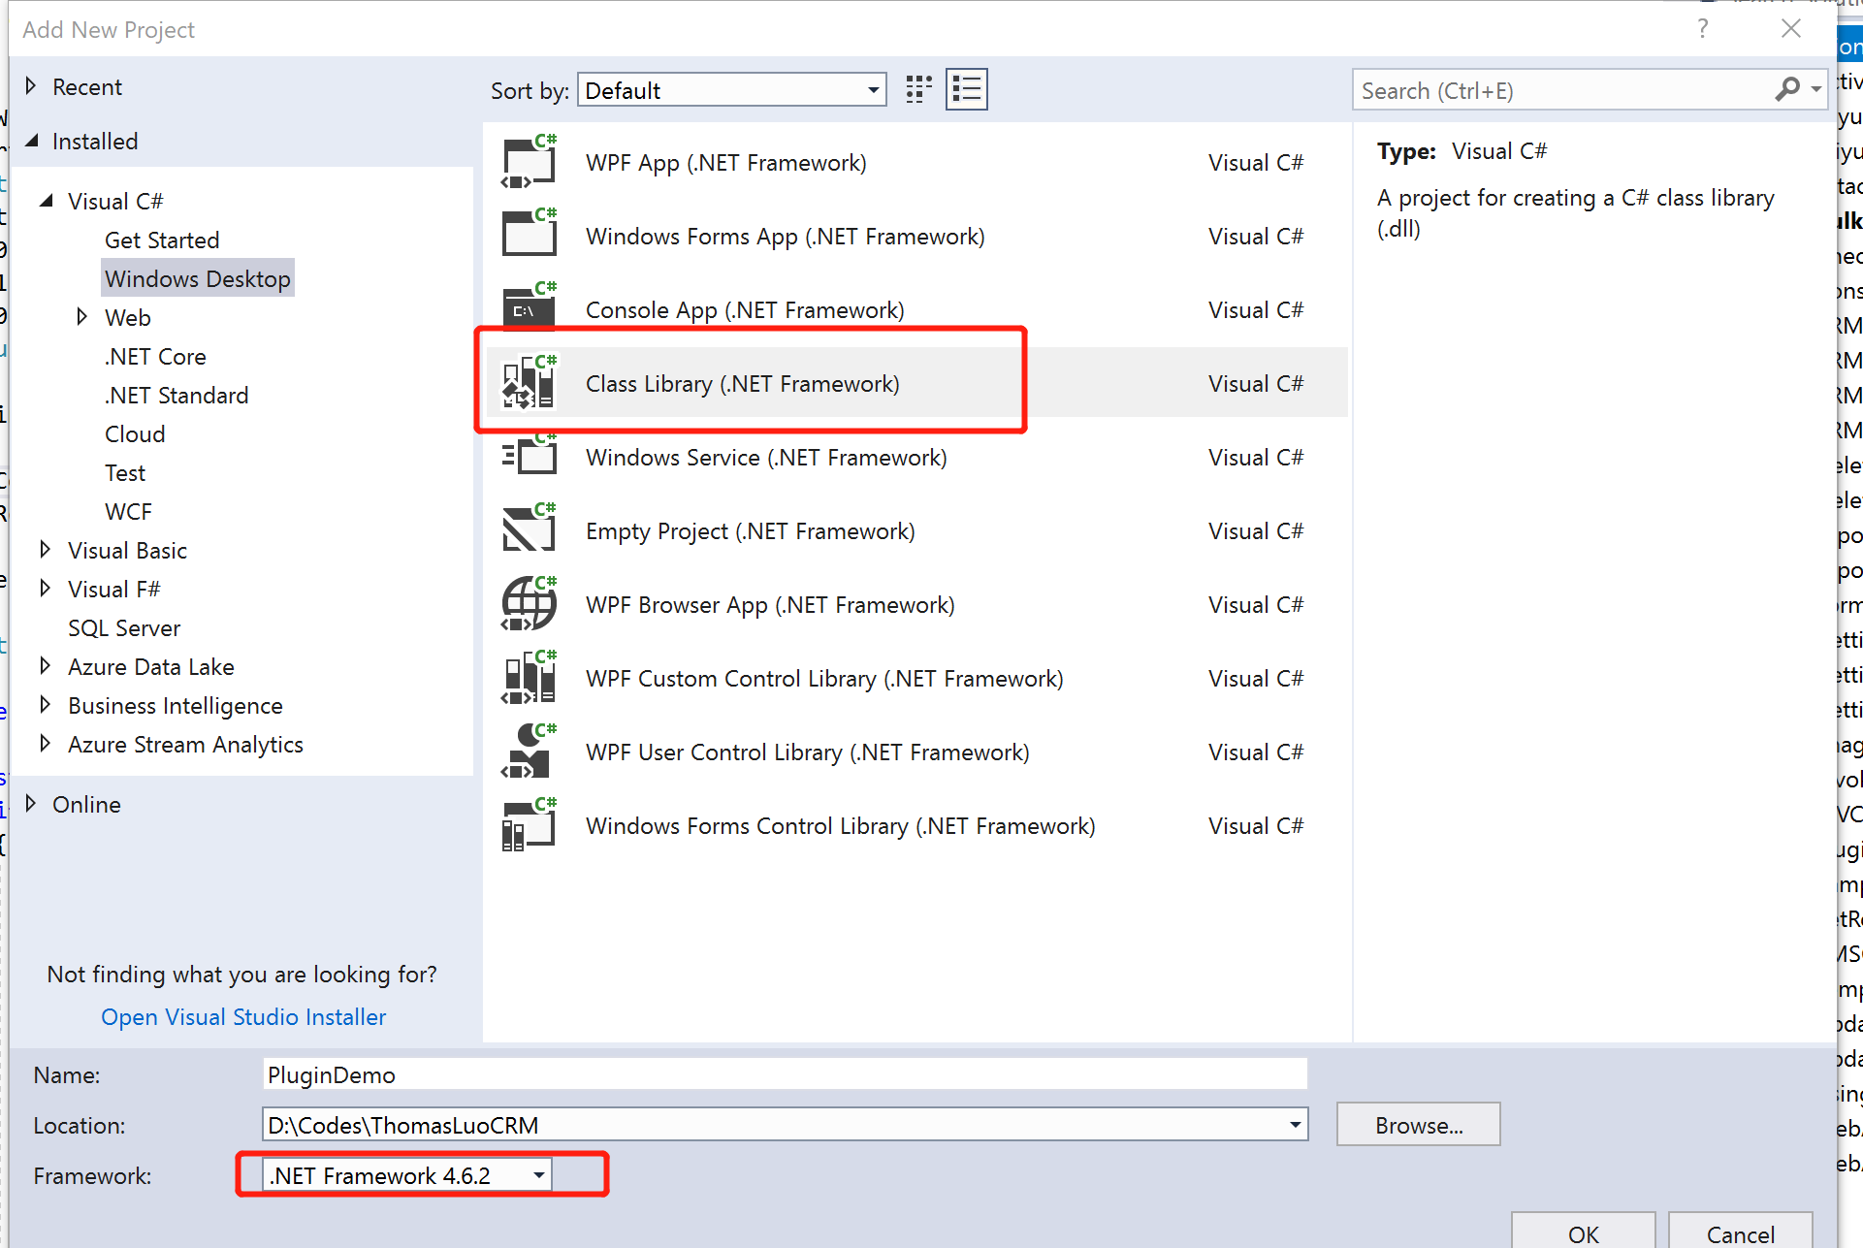Select the .NET Standard category
Image resolution: width=1863 pixels, height=1248 pixels.
coord(177,395)
